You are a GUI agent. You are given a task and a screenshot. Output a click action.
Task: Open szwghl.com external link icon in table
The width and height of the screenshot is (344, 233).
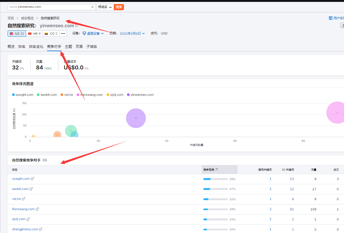33,179
